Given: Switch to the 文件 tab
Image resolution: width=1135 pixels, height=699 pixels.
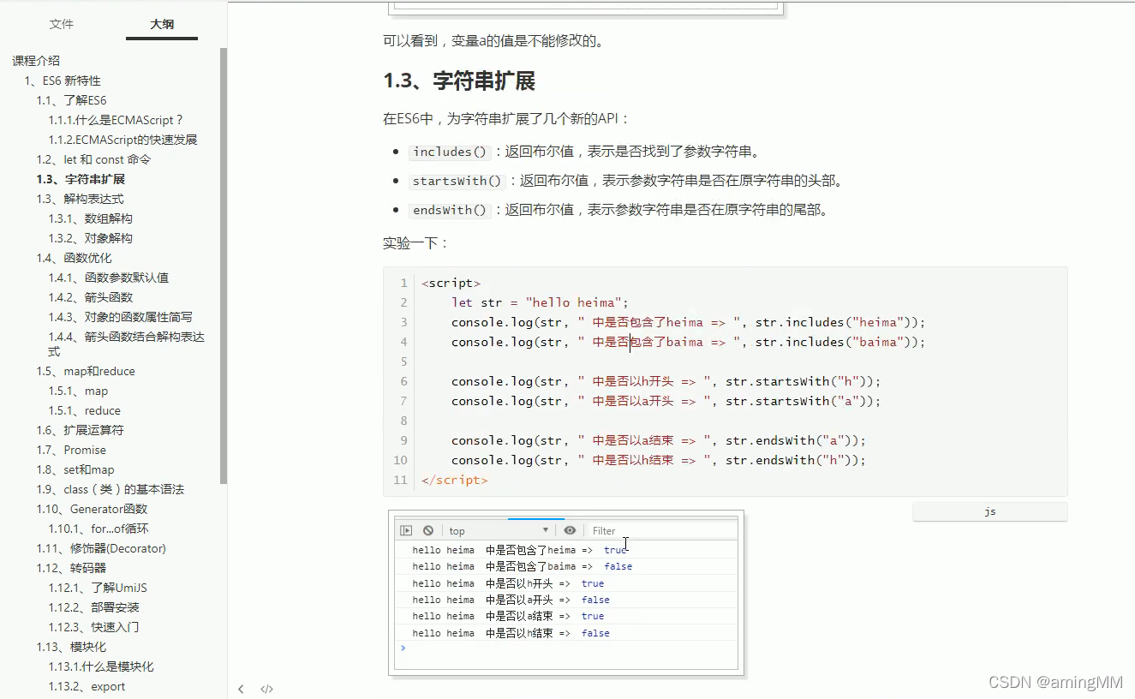Looking at the screenshot, I should point(62,24).
